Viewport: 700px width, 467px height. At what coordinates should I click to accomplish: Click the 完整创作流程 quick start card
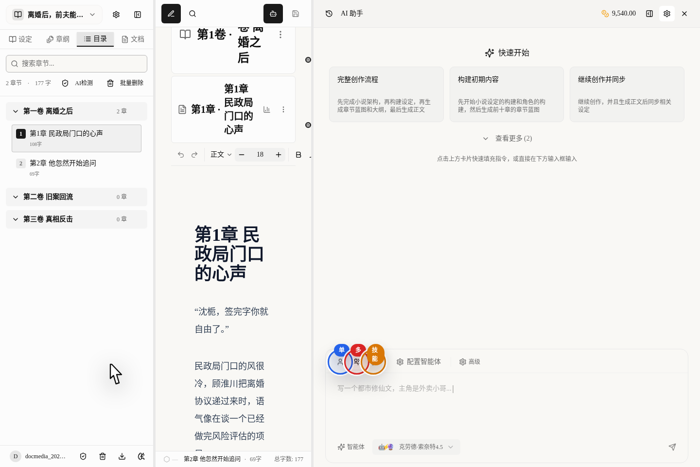[x=386, y=94]
